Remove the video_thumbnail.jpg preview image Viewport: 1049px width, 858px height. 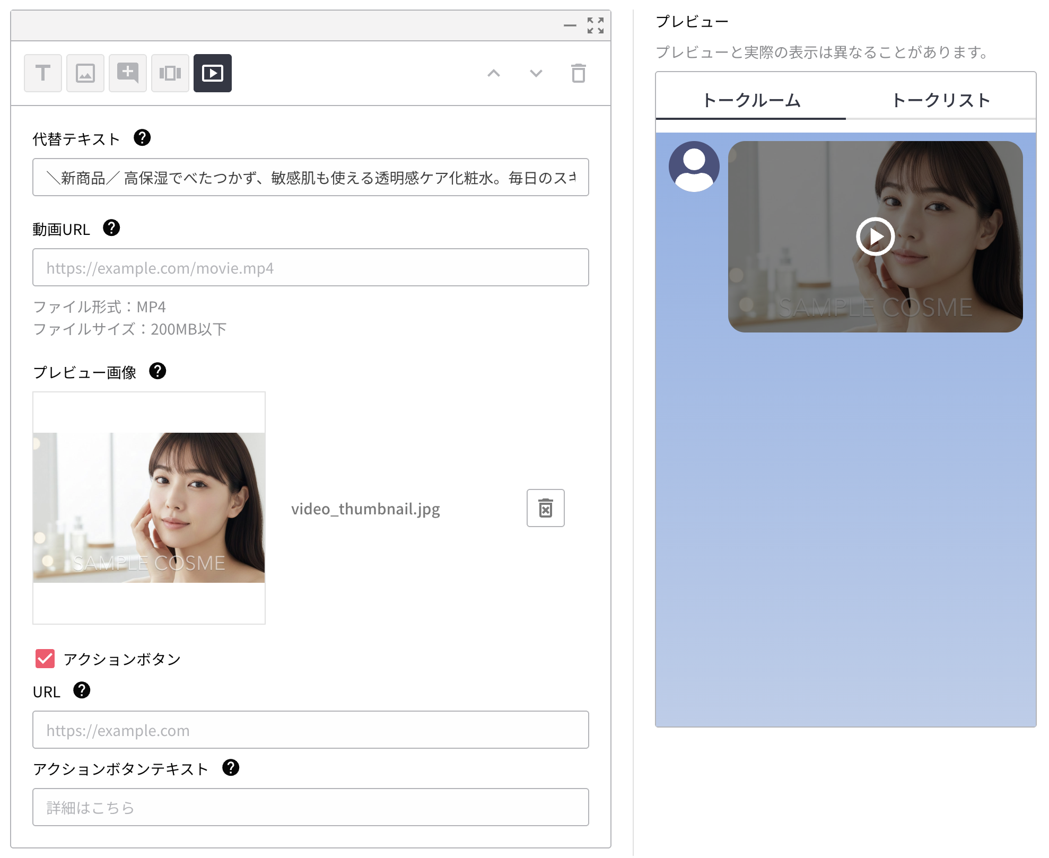(545, 508)
